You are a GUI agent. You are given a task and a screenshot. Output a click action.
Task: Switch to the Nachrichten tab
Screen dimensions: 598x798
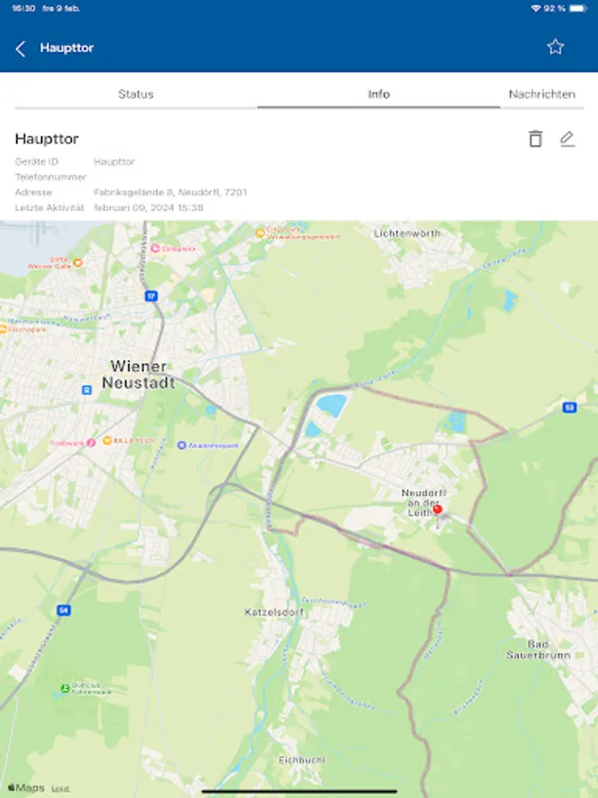coord(542,94)
